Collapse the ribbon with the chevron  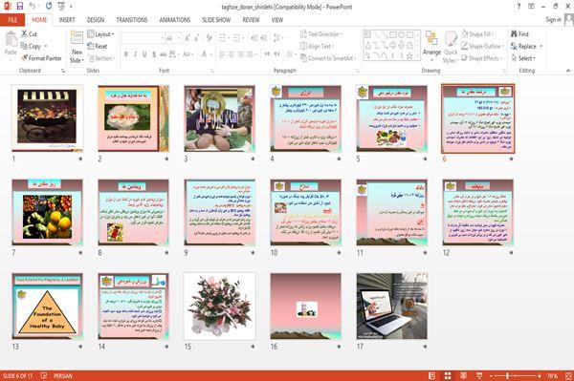click(x=568, y=70)
